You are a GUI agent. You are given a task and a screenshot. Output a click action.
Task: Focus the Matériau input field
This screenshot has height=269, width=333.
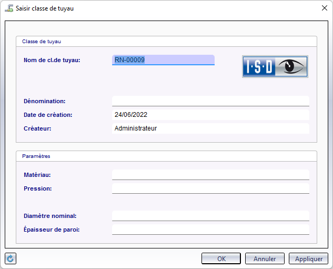coord(210,175)
